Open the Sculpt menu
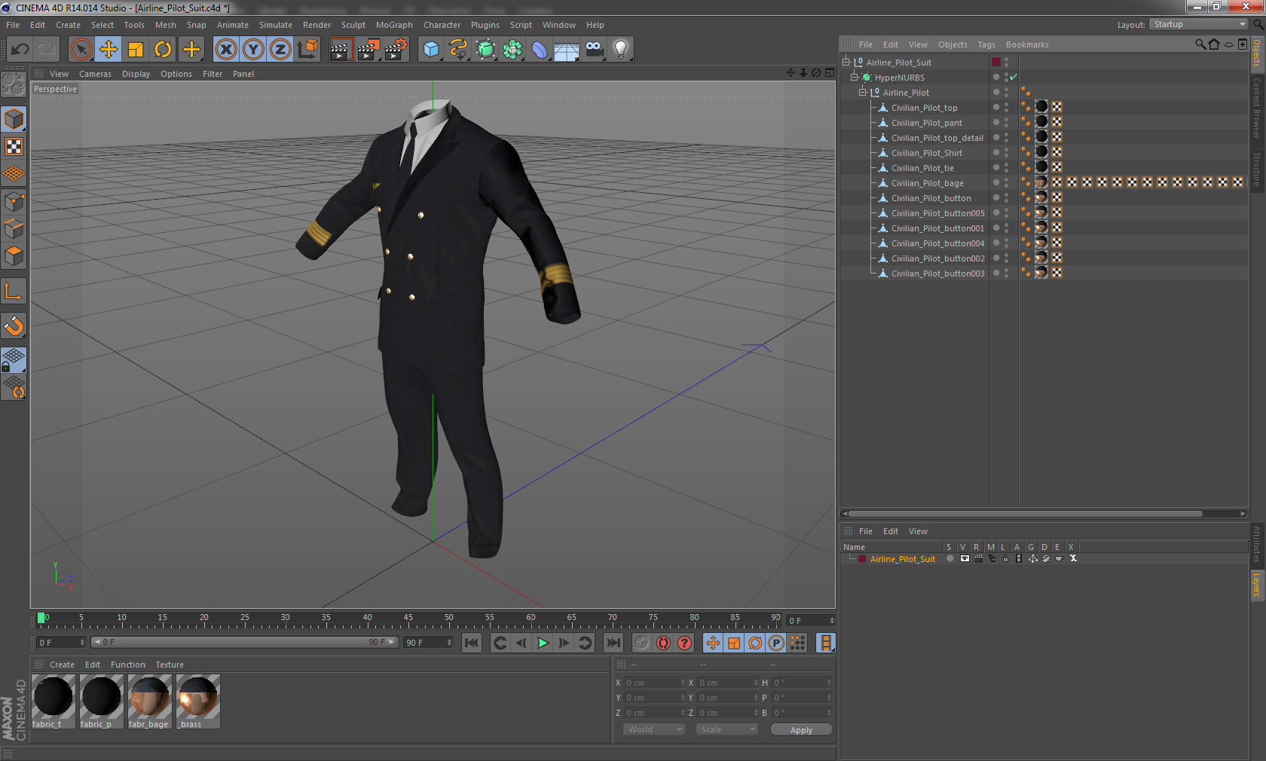1266x761 pixels. [x=353, y=25]
